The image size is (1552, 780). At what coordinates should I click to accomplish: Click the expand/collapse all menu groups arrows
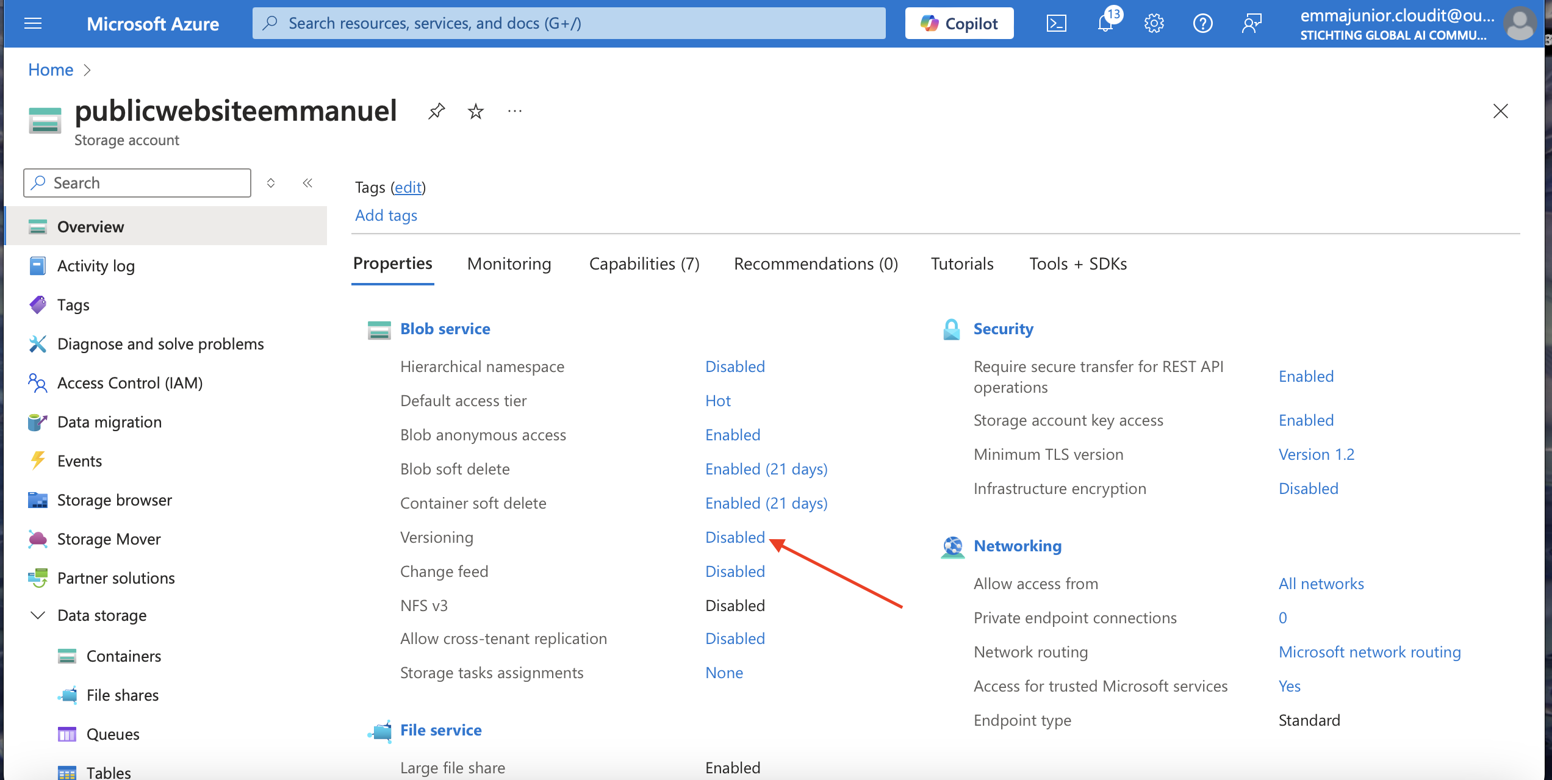(271, 183)
